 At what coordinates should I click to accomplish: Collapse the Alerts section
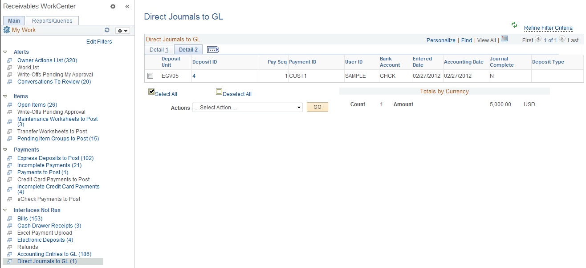click(4, 52)
